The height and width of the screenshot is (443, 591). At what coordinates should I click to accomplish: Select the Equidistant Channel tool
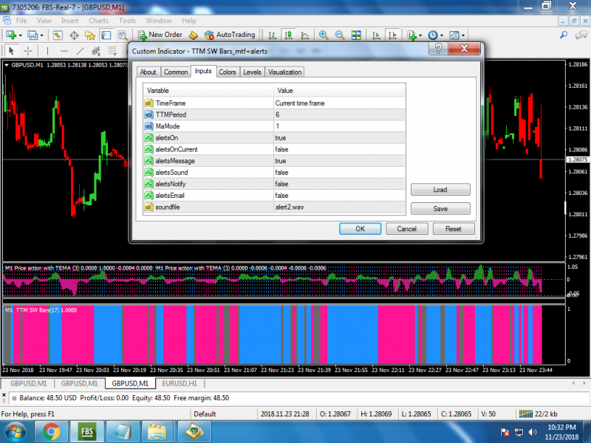96,50
